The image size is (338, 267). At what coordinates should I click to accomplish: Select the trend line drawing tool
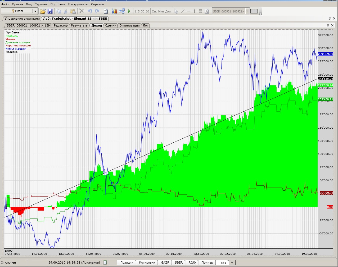(x=183, y=11)
